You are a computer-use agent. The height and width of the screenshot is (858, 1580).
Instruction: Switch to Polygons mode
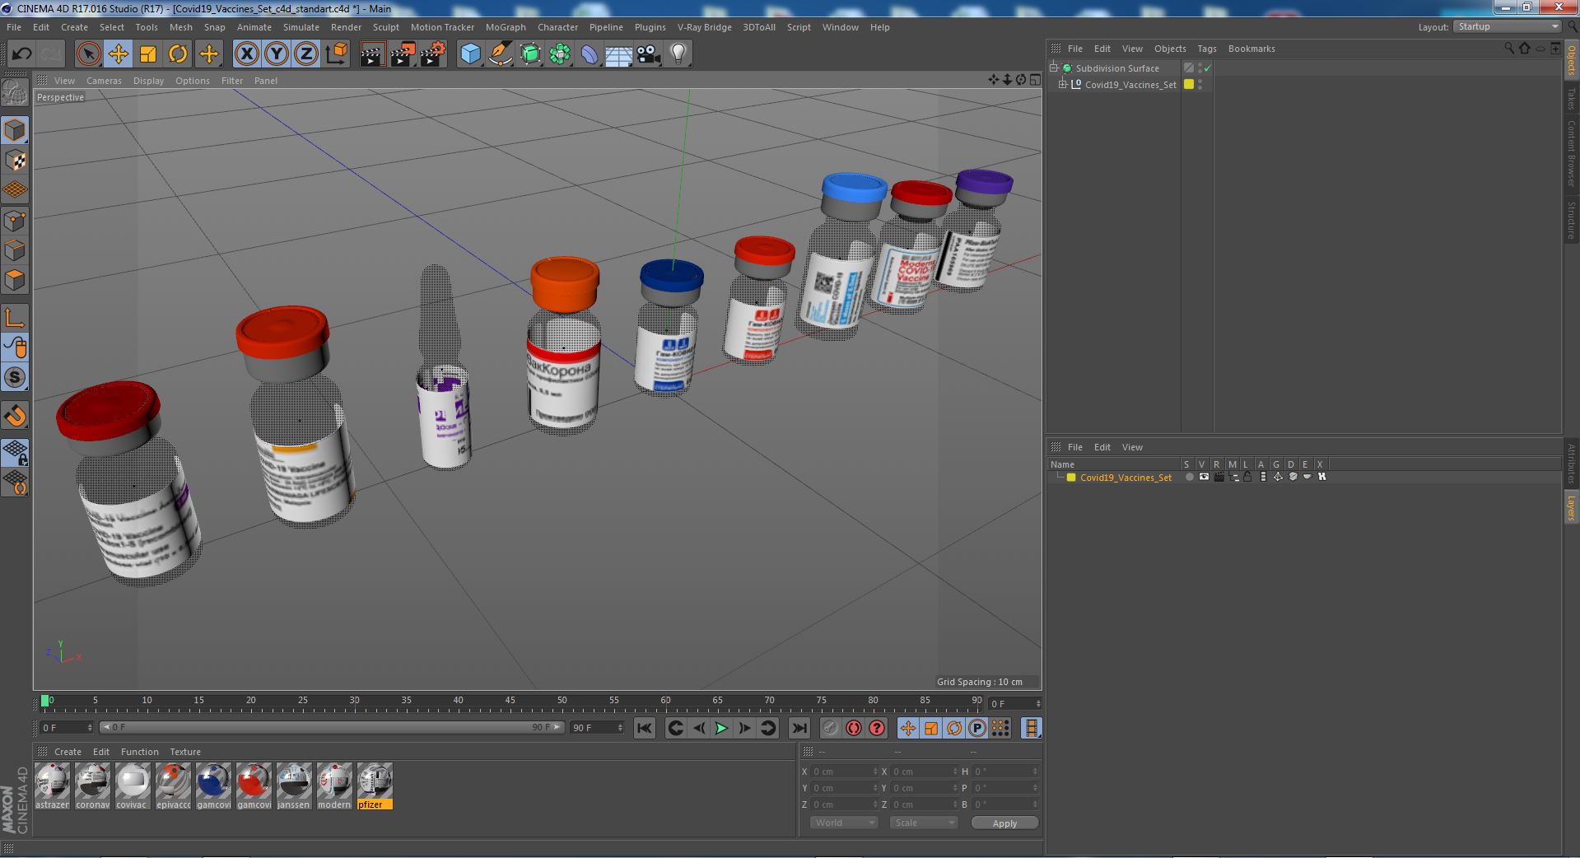pos(15,280)
